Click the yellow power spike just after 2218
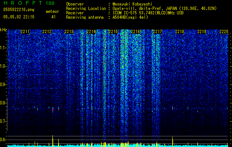 (x=188, y=145)
